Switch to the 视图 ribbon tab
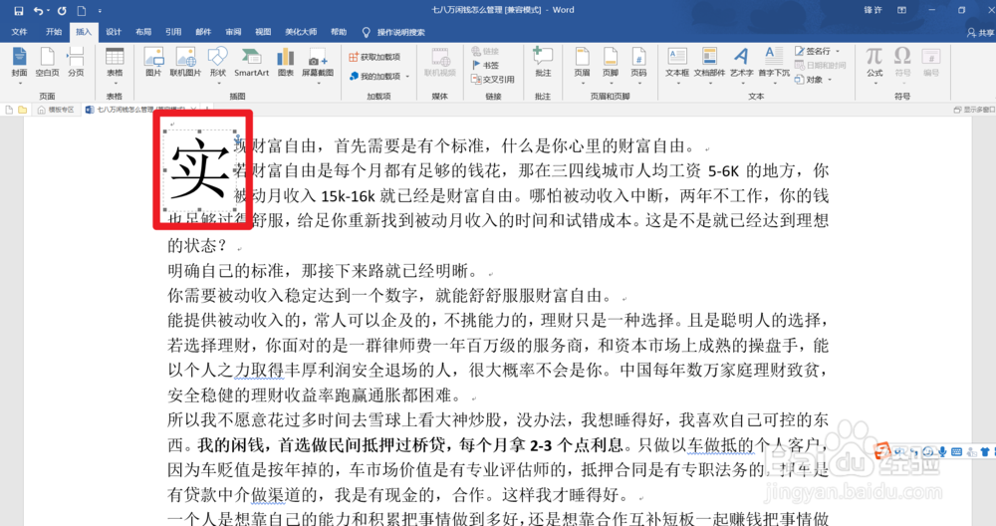Screen dimensions: 996x526 click(263, 32)
